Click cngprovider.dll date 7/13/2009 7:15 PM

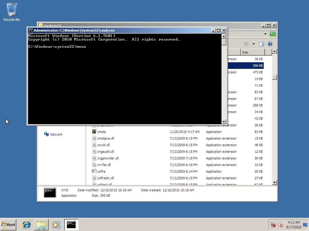tap(184, 158)
